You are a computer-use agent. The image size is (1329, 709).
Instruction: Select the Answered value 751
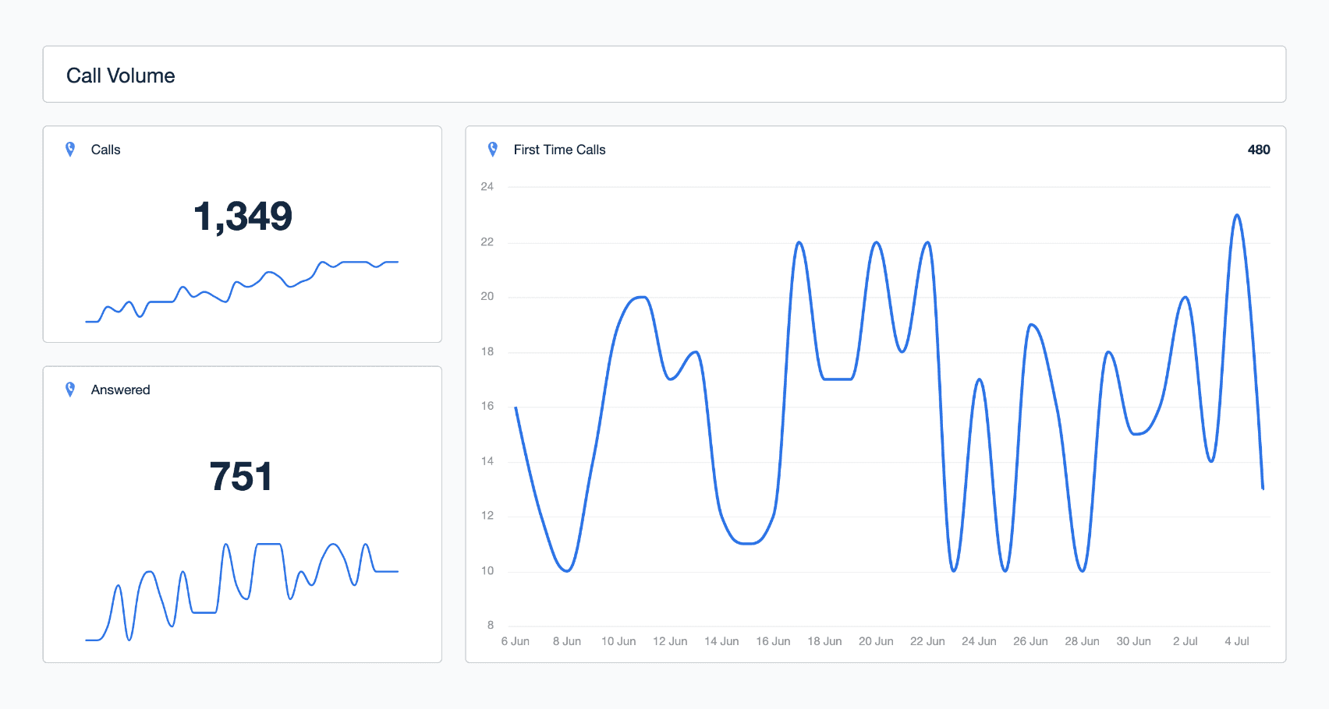click(242, 475)
